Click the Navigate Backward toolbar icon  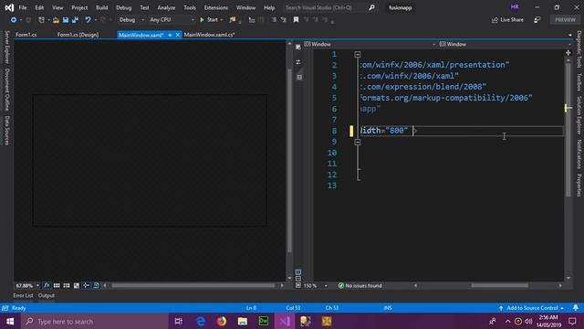coord(13,20)
